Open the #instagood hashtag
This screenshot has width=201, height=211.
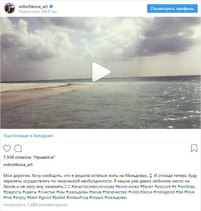point(164,192)
